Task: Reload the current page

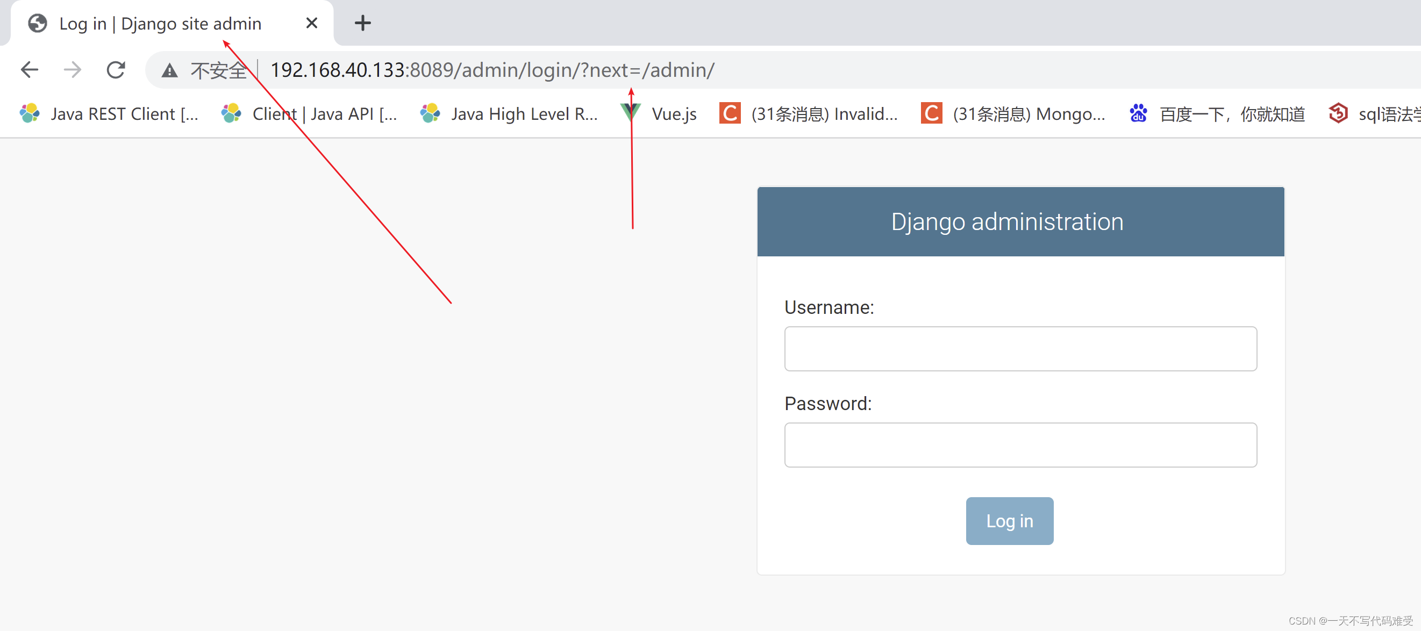Action: [x=116, y=69]
